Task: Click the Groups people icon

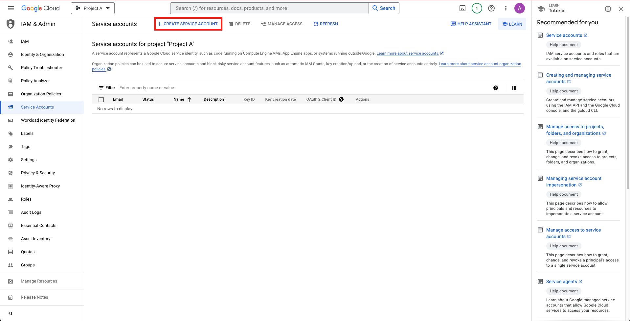Action: (11, 265)
